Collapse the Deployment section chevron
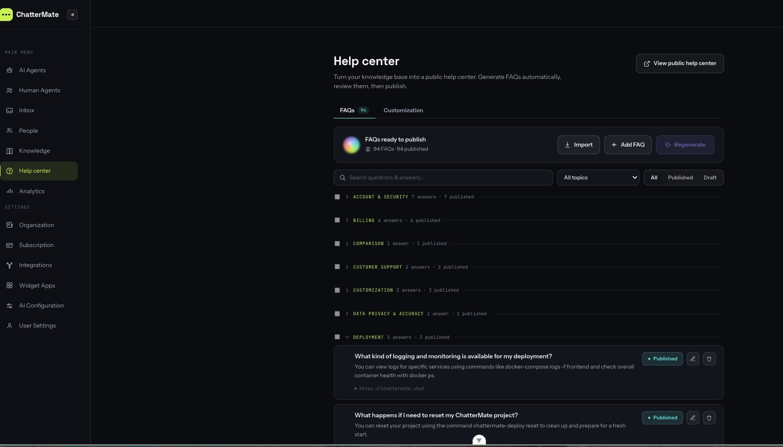The height and width of the screenshot is (447, 783). [x=347, y=337]
